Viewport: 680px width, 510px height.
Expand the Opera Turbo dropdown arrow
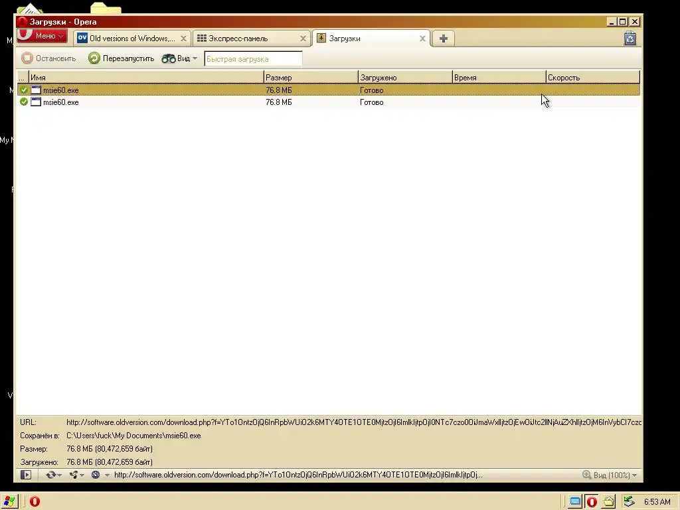pos(107,475)
